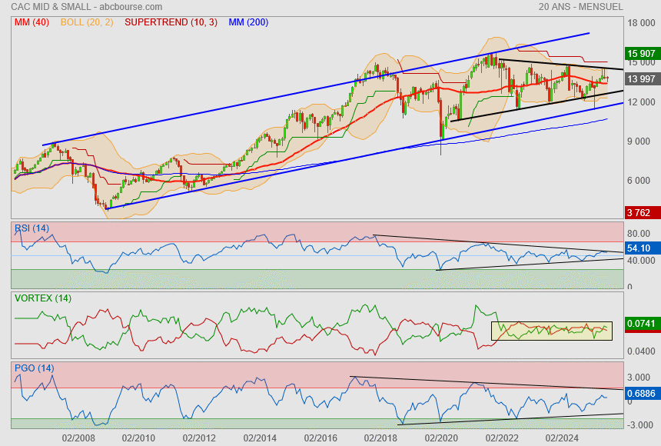Screen dimensions: 661x446
Task: Click the 02/2008 date on the time axis
Action: pyautogui.click(x=78, y=438)
